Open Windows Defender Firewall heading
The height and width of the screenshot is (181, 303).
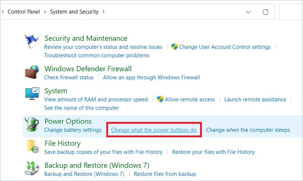pyautogui.click(x=88, y=69)
